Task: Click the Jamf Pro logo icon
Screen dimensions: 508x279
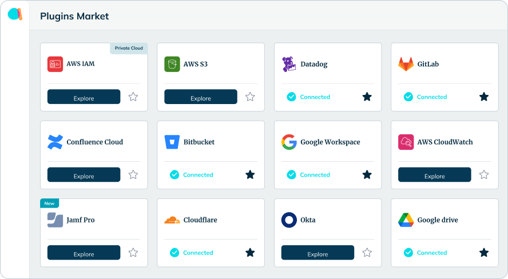Action: (x=55, y=220)
